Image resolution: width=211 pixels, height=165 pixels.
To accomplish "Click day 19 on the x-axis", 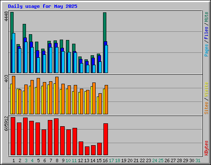I will 124,160.
